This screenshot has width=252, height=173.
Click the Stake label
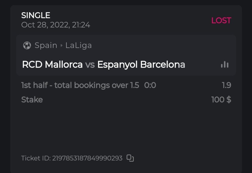click(32, 100)
